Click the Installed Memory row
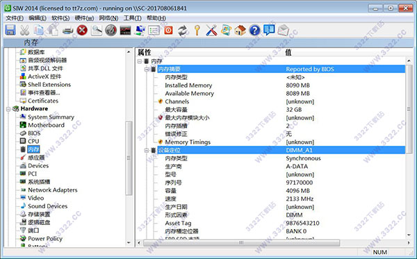417x259 pixels. click(x=281, y=85)
